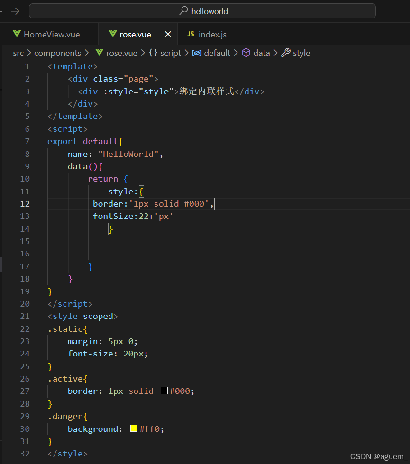Screen dimensions: 410x464
Task: Click the yellow #ff0 color swatch on line 30
Action: (133, 428)
